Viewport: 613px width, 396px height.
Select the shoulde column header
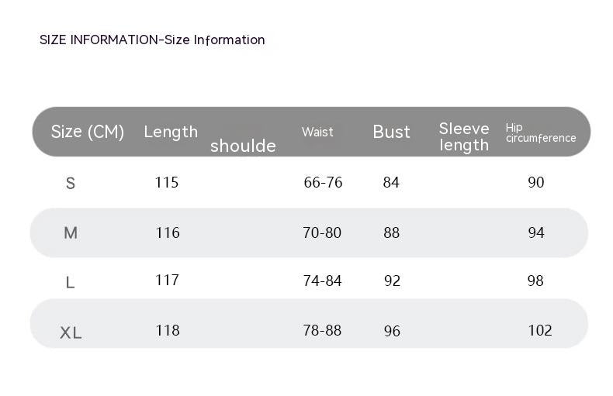(243, 146)
